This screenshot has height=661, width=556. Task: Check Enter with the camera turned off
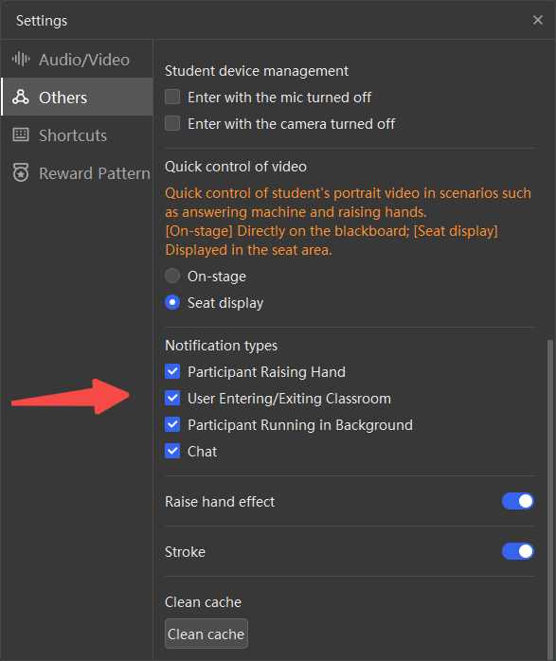click(172, 123)
